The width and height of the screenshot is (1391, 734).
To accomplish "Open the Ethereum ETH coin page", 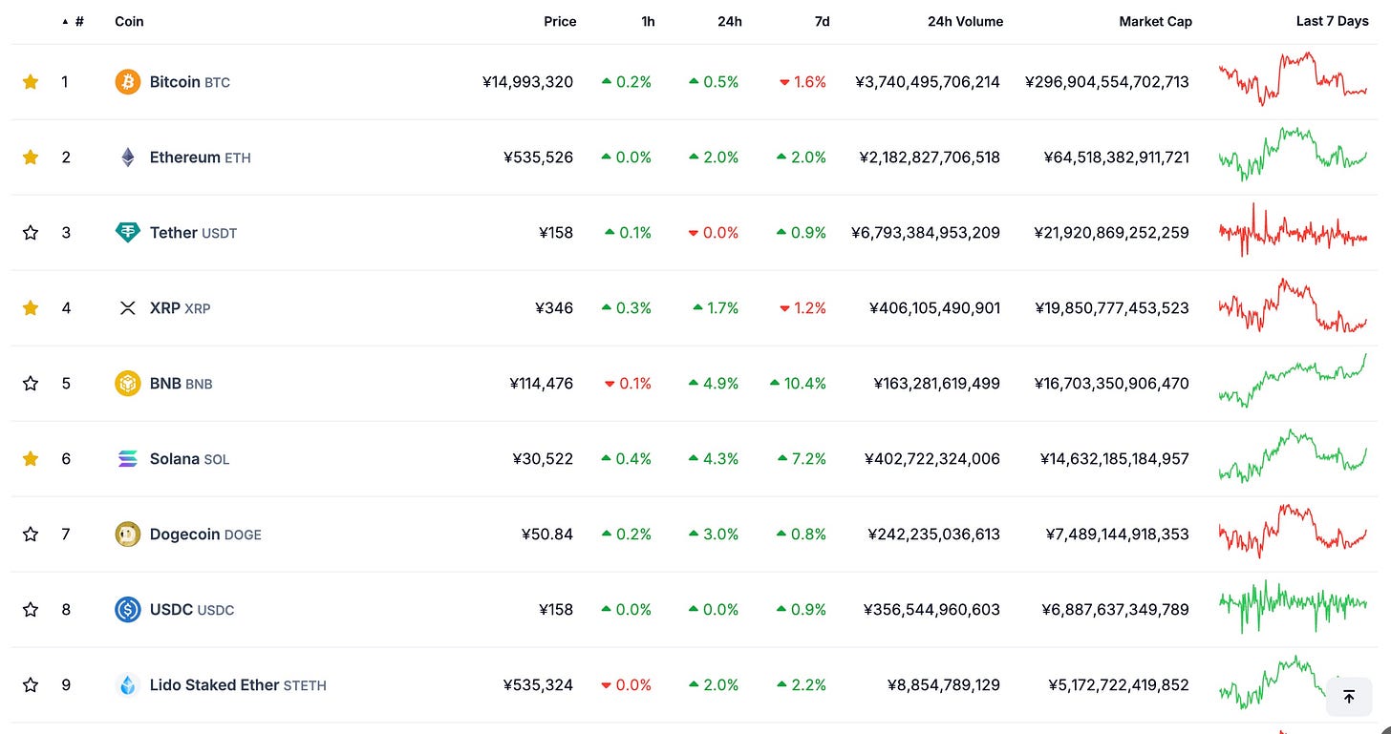I will 201,157.
